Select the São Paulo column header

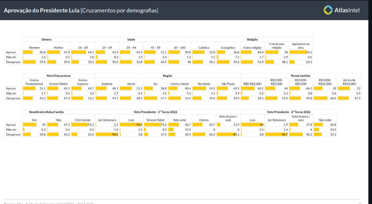[x=228, y=84]
